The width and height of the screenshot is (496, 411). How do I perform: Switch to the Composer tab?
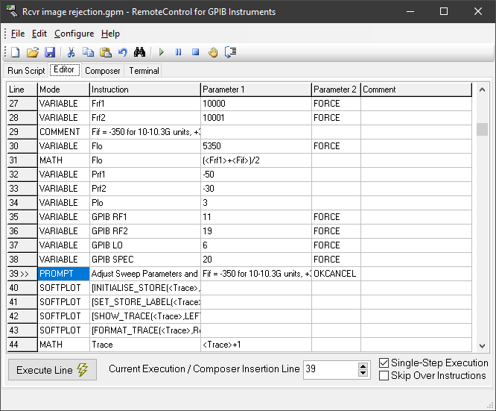click(102, 71)
